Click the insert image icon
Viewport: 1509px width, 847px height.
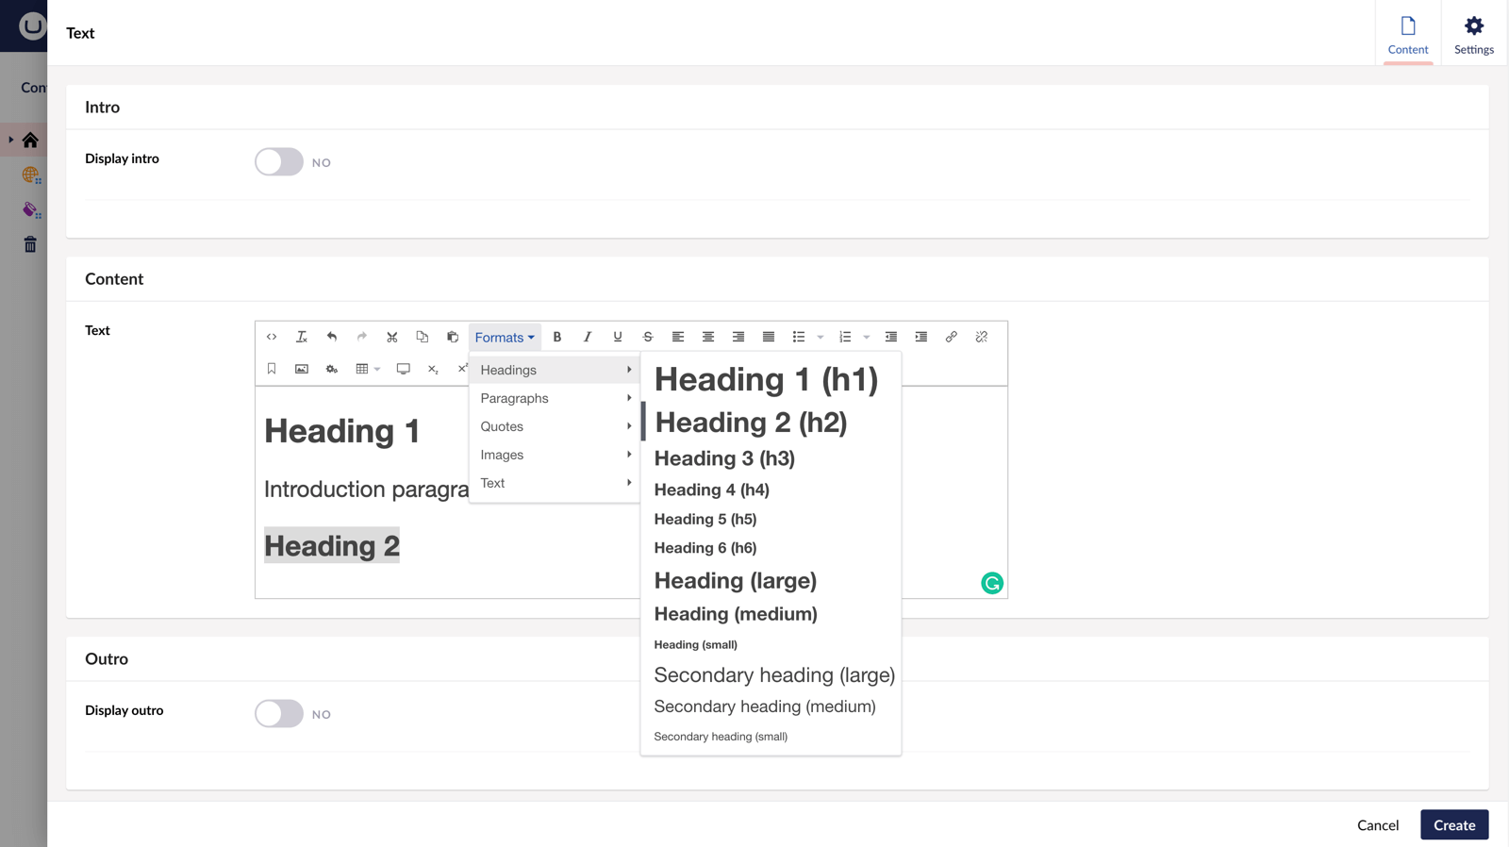click(302, 369)
